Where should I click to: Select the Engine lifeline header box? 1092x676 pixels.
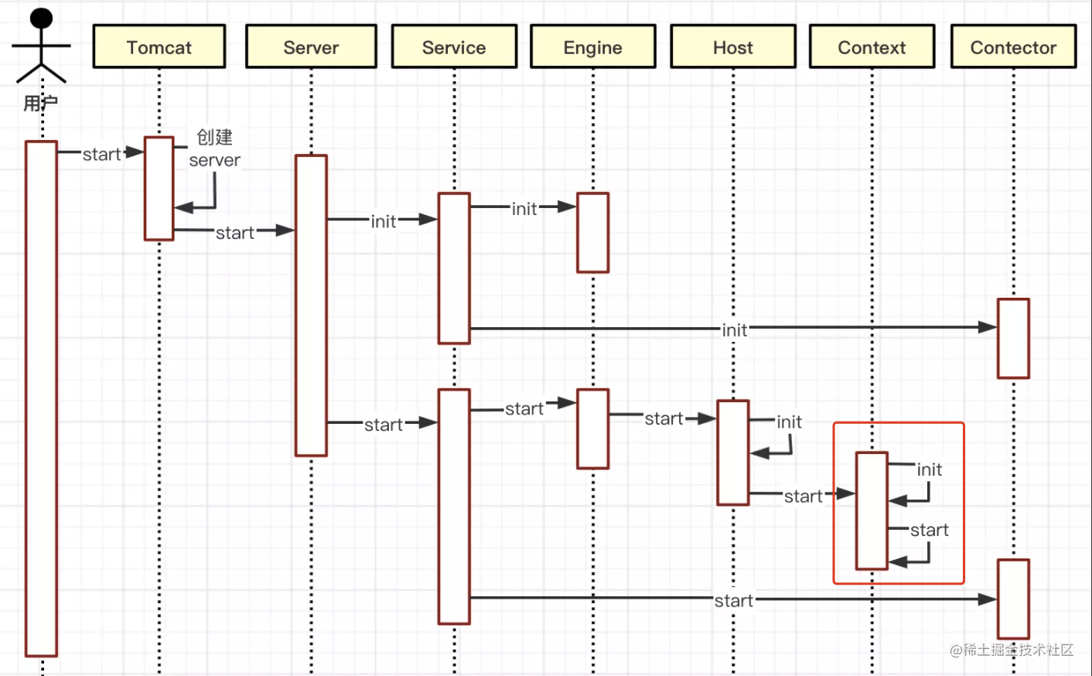[593, 46]
